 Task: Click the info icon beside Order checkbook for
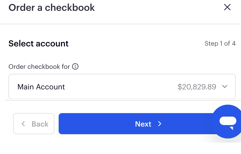[x=75, y=67]
